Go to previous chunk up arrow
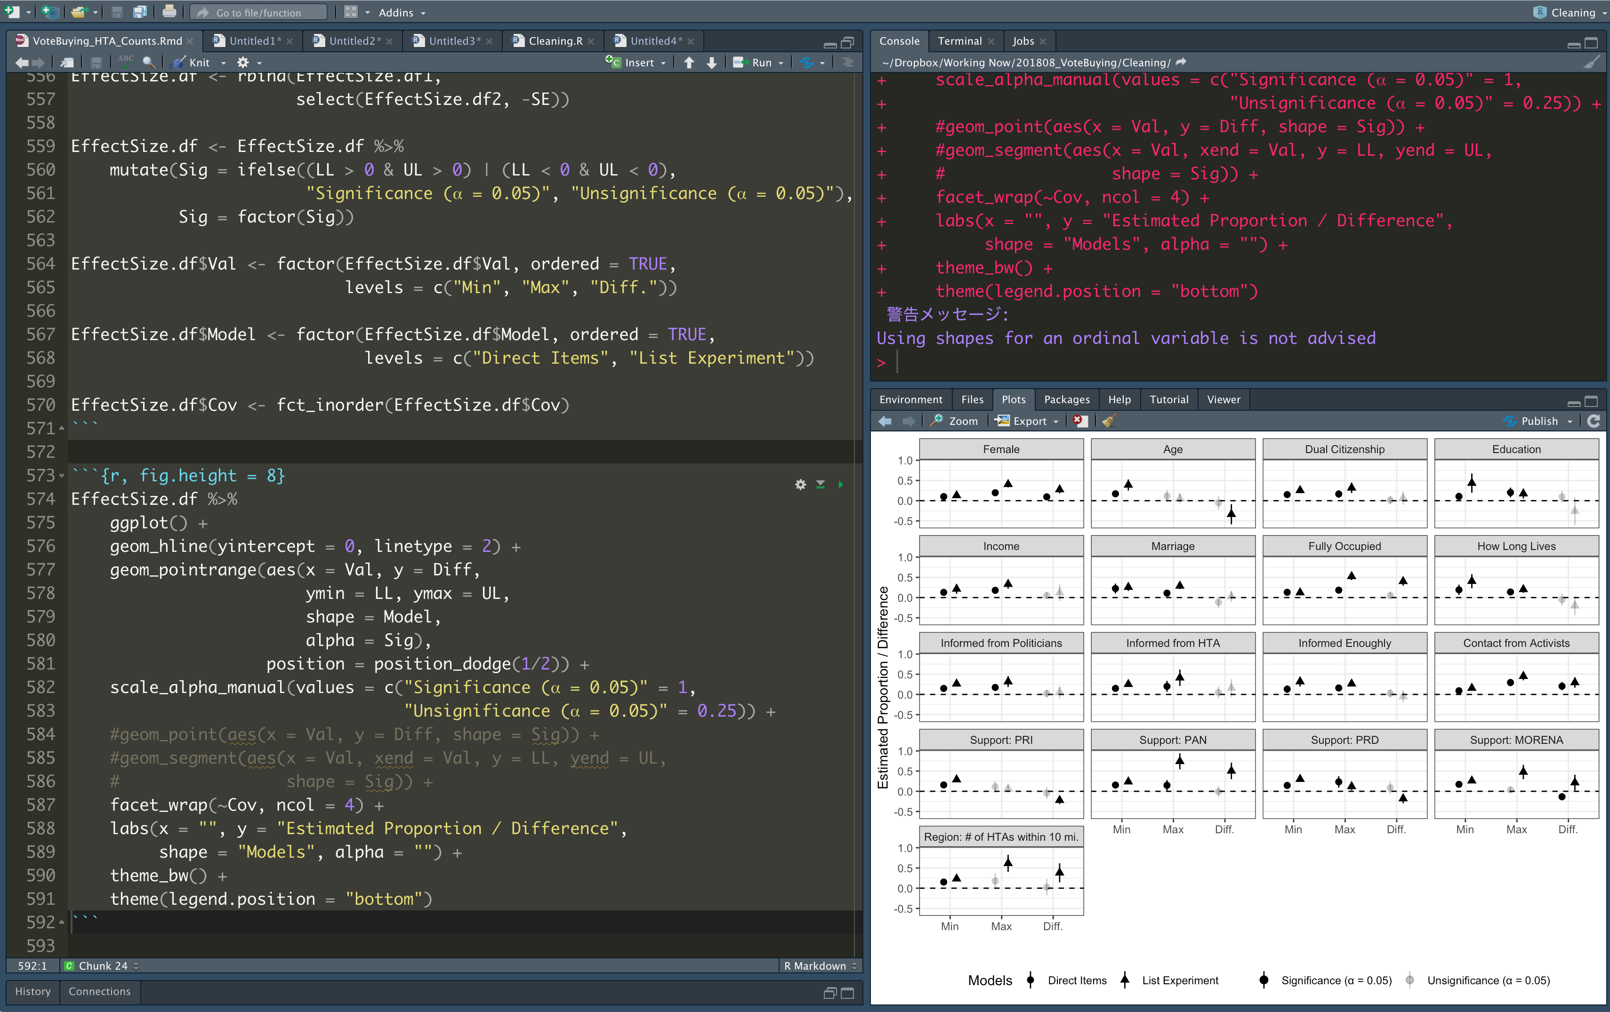Viewport: 1610px width, 1012px height. pyautogui.click(x=689, y=62)
